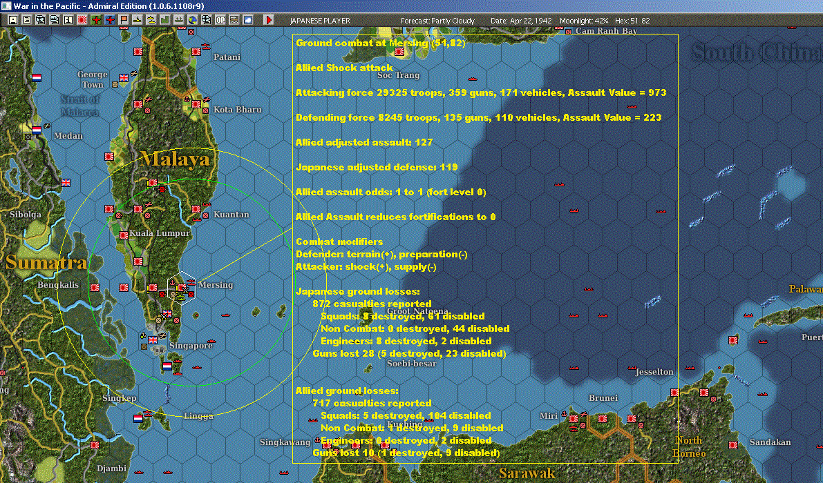Click the base marker at Cam Ranh Bay
Viewport: 823px width, 483px height.
click(x=569, y=32)
